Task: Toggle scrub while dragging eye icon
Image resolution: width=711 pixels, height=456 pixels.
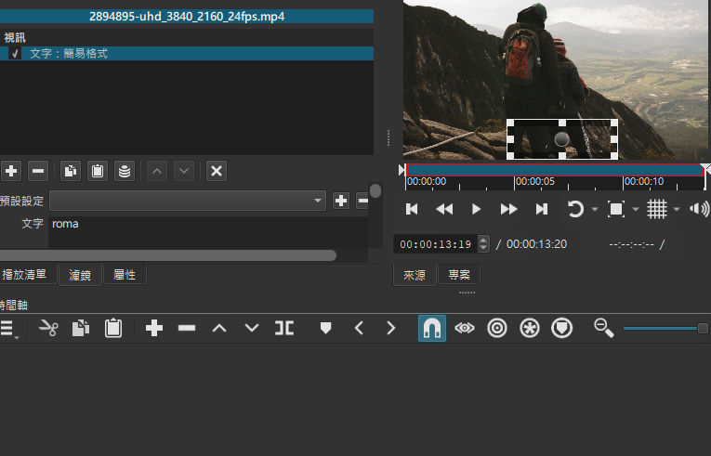Action: [464, 328]
